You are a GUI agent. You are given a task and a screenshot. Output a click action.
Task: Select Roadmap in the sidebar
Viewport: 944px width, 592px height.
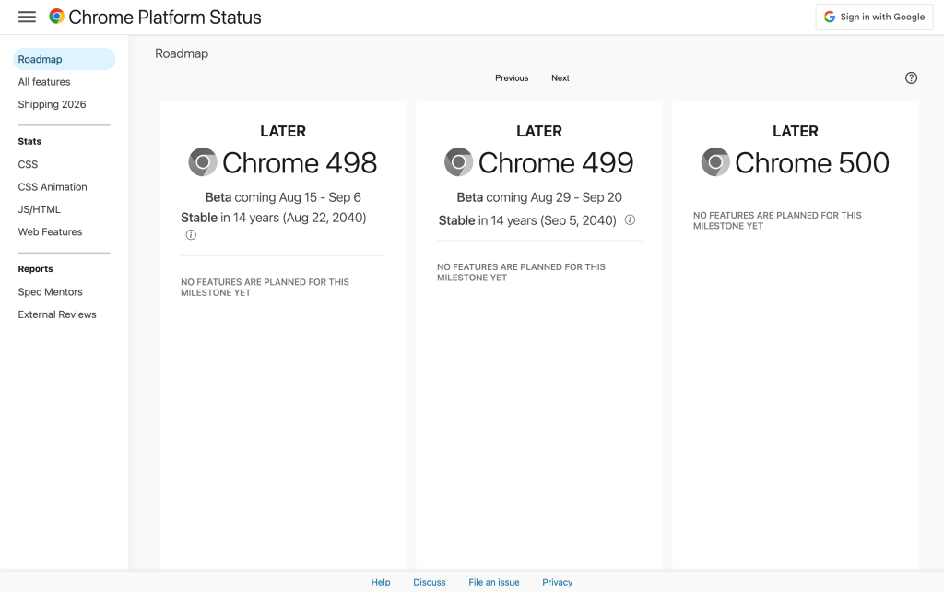coord(64,59)
